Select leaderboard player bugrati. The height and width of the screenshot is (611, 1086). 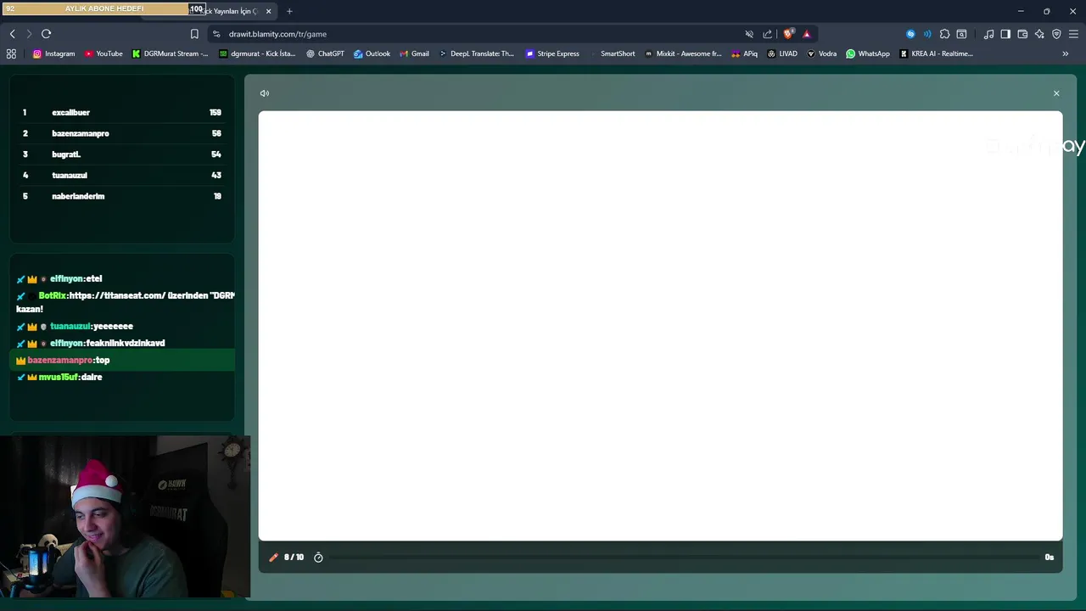click(122, 154)
